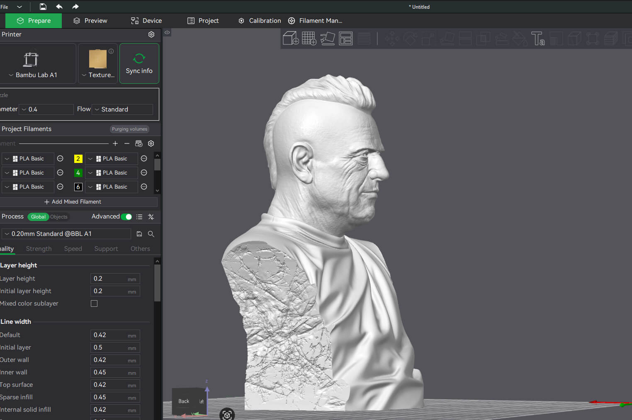Click the Sync info button
The height and width of the screenshot is (420, 632).
point(139,63)
